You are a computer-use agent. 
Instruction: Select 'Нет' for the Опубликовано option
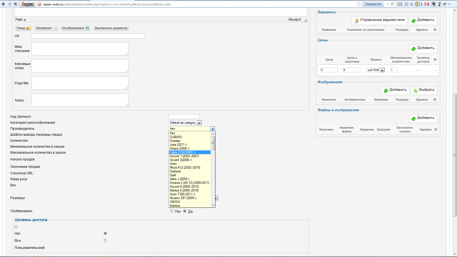(x=172, y=211)
